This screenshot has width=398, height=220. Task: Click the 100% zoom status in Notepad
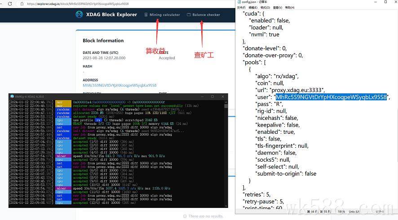pyautogui.click(x=341, y=211)
